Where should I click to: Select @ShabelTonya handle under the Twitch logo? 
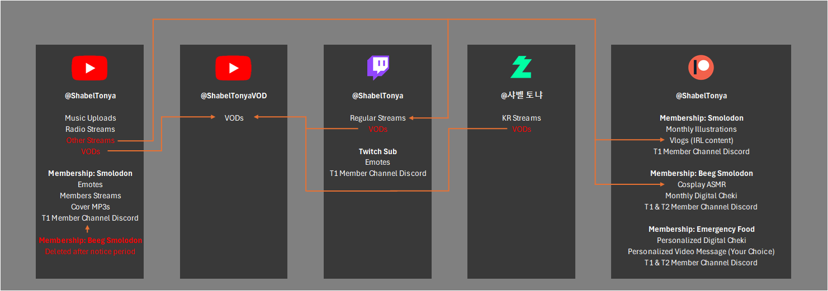[377, 96]
